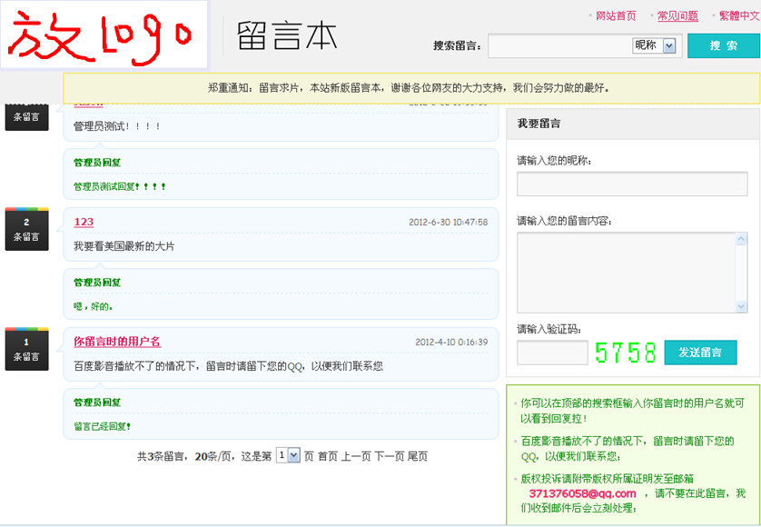Go to the next page via 下一页

390,454
